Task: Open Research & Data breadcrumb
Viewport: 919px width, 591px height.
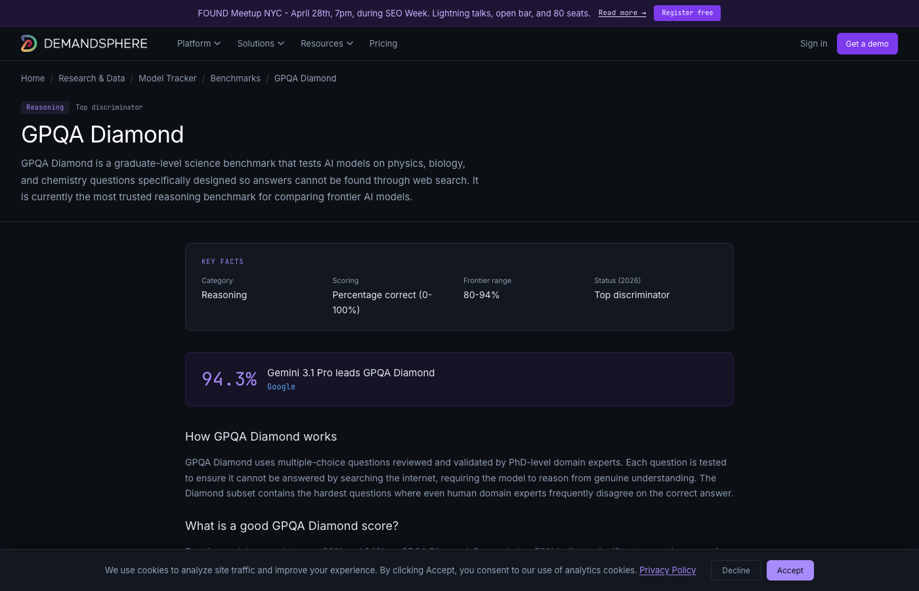Action: (x=91, y=78)
